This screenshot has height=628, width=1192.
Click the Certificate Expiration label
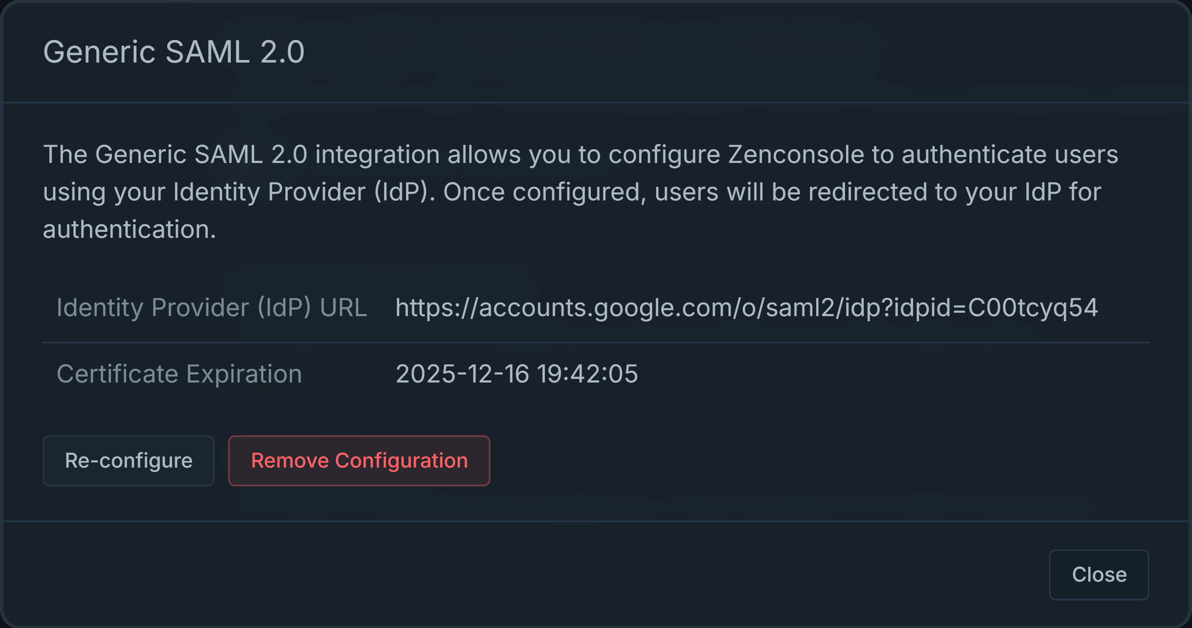tap(179, 374)
